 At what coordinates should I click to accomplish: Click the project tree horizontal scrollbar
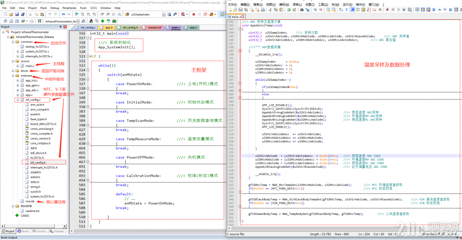click(x=34, y=226)
